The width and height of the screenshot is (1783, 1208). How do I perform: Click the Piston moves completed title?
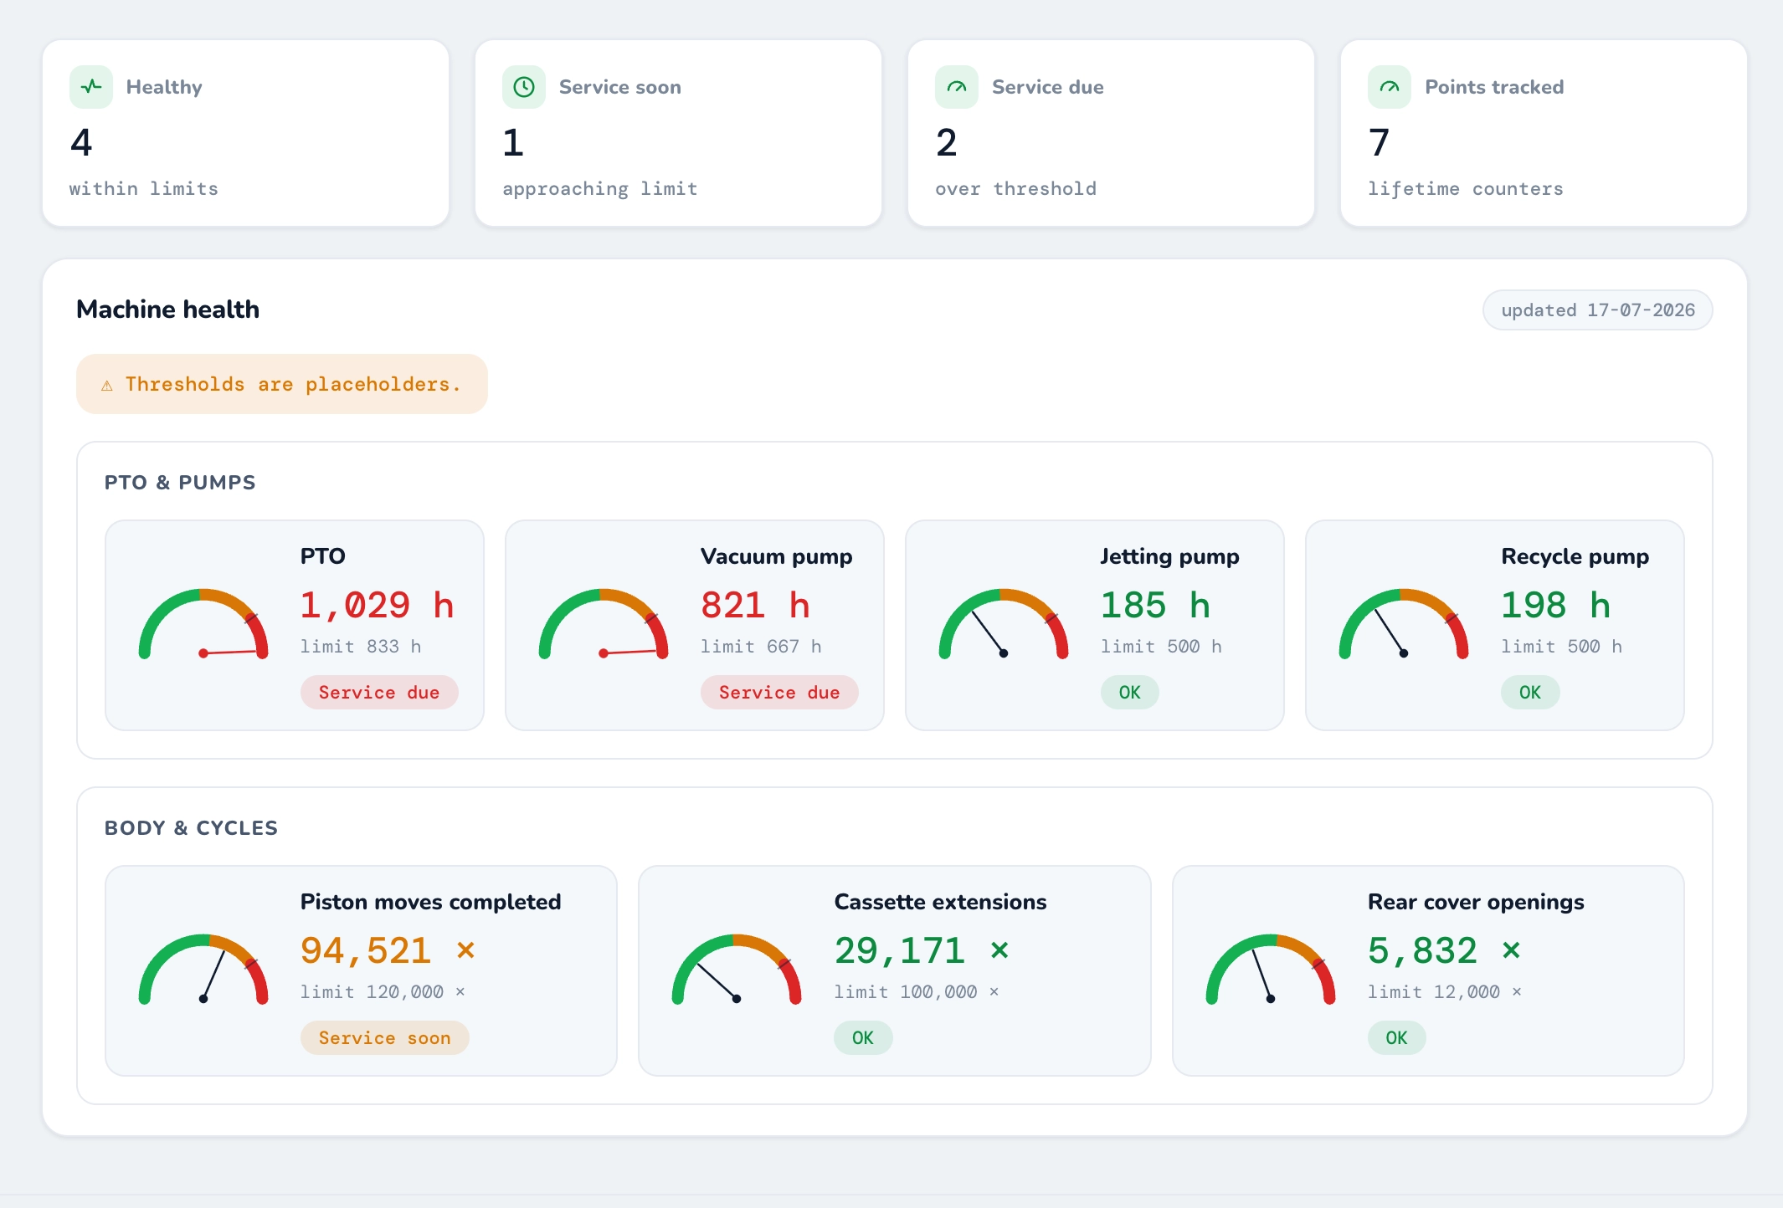pyautogui.click(x=431, y=902)
